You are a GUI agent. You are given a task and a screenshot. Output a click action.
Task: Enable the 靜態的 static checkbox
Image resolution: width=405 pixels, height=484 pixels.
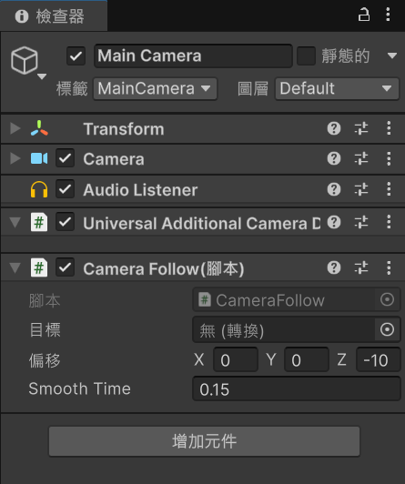pyautogui.click(x=306, y=55)
